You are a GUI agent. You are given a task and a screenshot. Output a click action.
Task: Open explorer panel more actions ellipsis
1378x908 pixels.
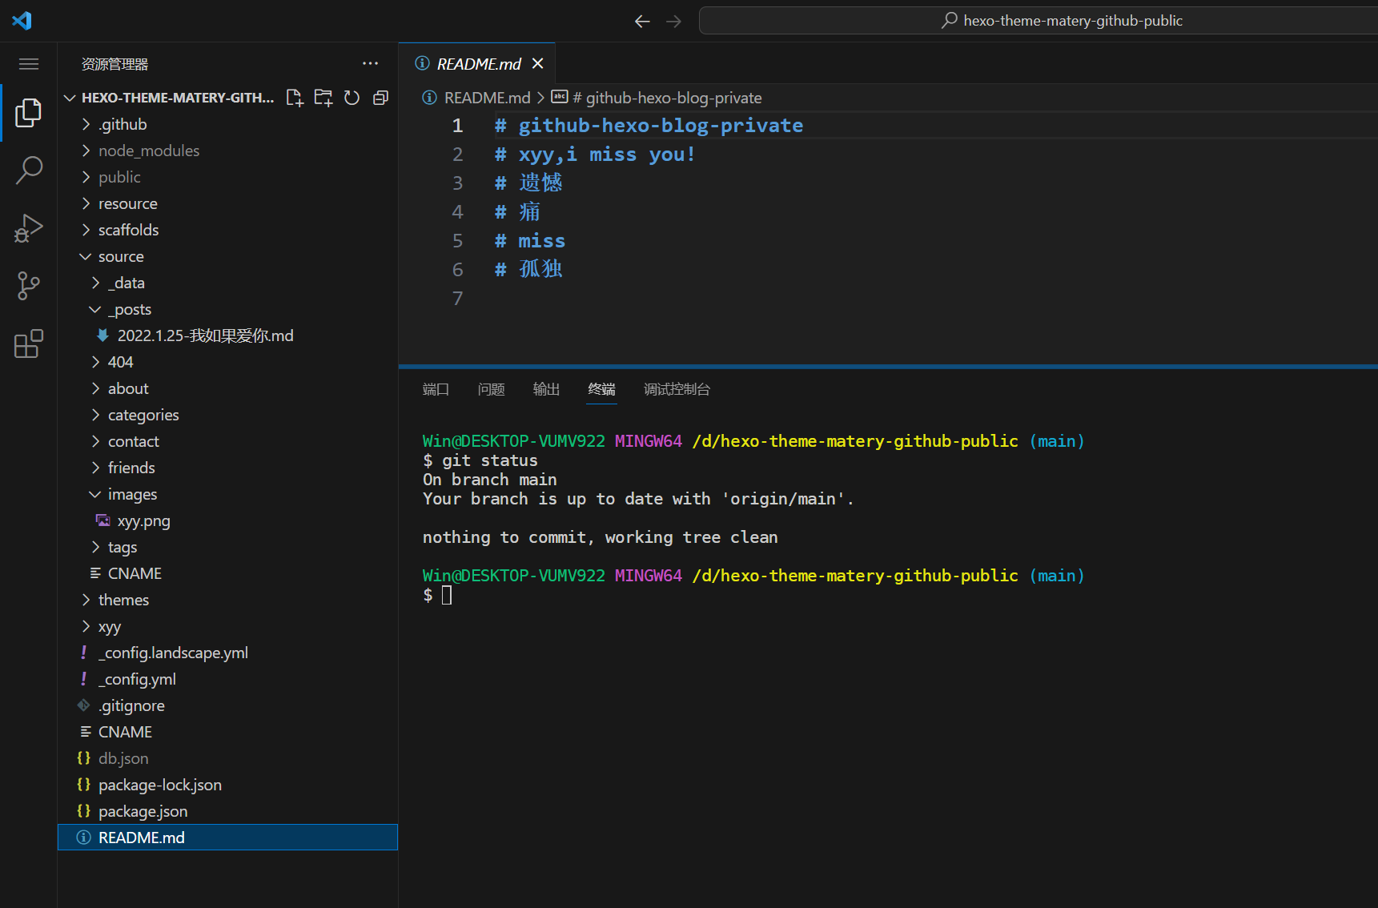click(x=370, y=63)
